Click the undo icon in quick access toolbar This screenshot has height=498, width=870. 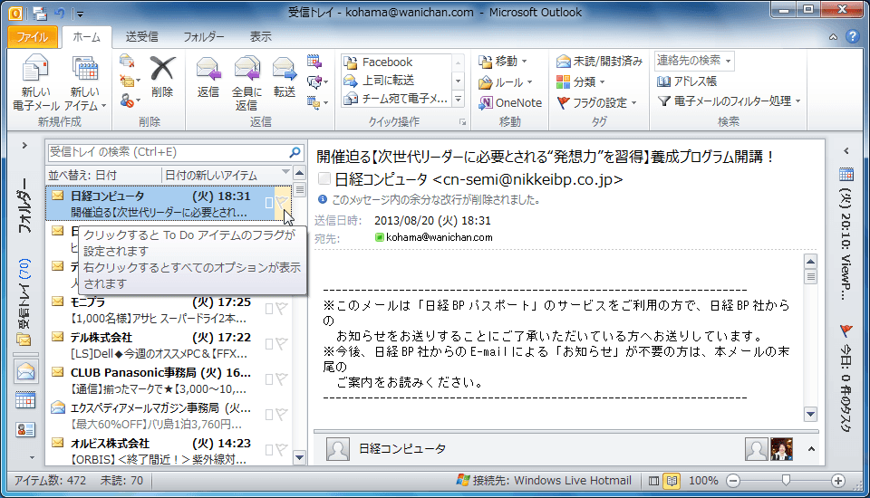pos(60,13)
